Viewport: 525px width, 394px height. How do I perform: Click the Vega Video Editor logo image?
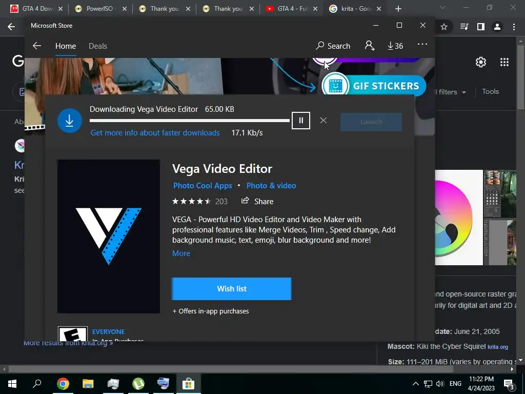click(109, 237)
